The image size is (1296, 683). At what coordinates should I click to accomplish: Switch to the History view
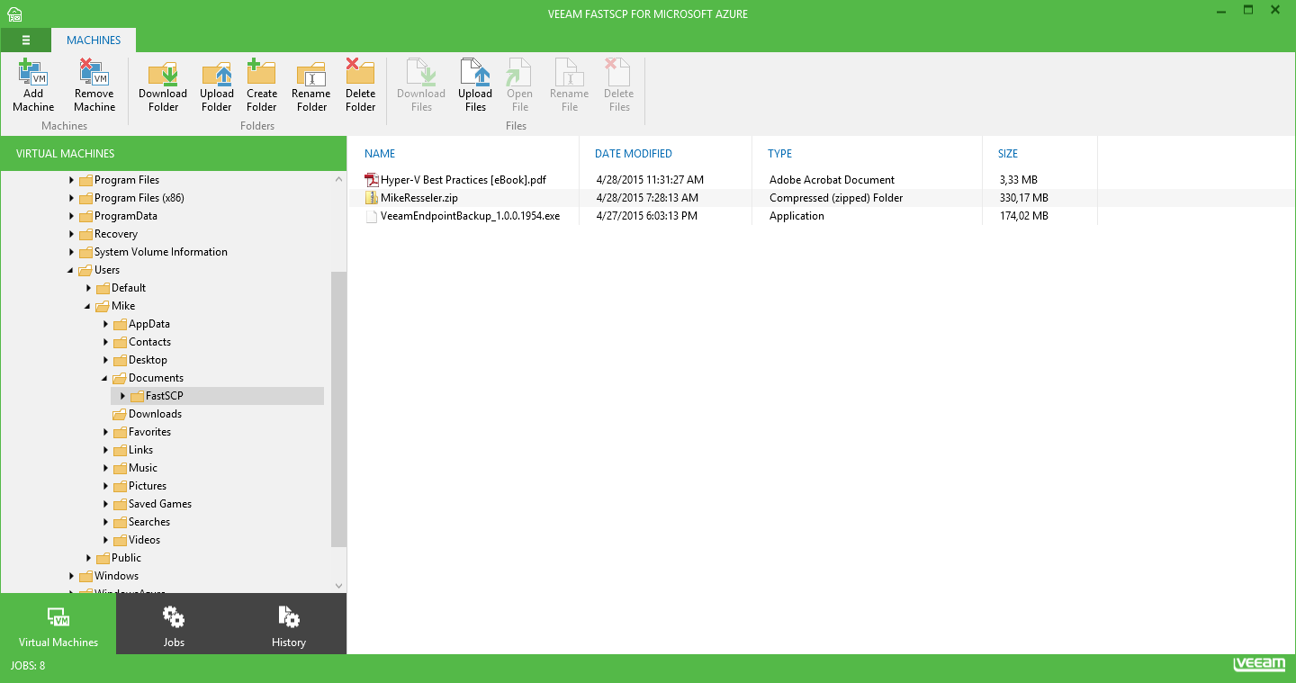point(289,625)
